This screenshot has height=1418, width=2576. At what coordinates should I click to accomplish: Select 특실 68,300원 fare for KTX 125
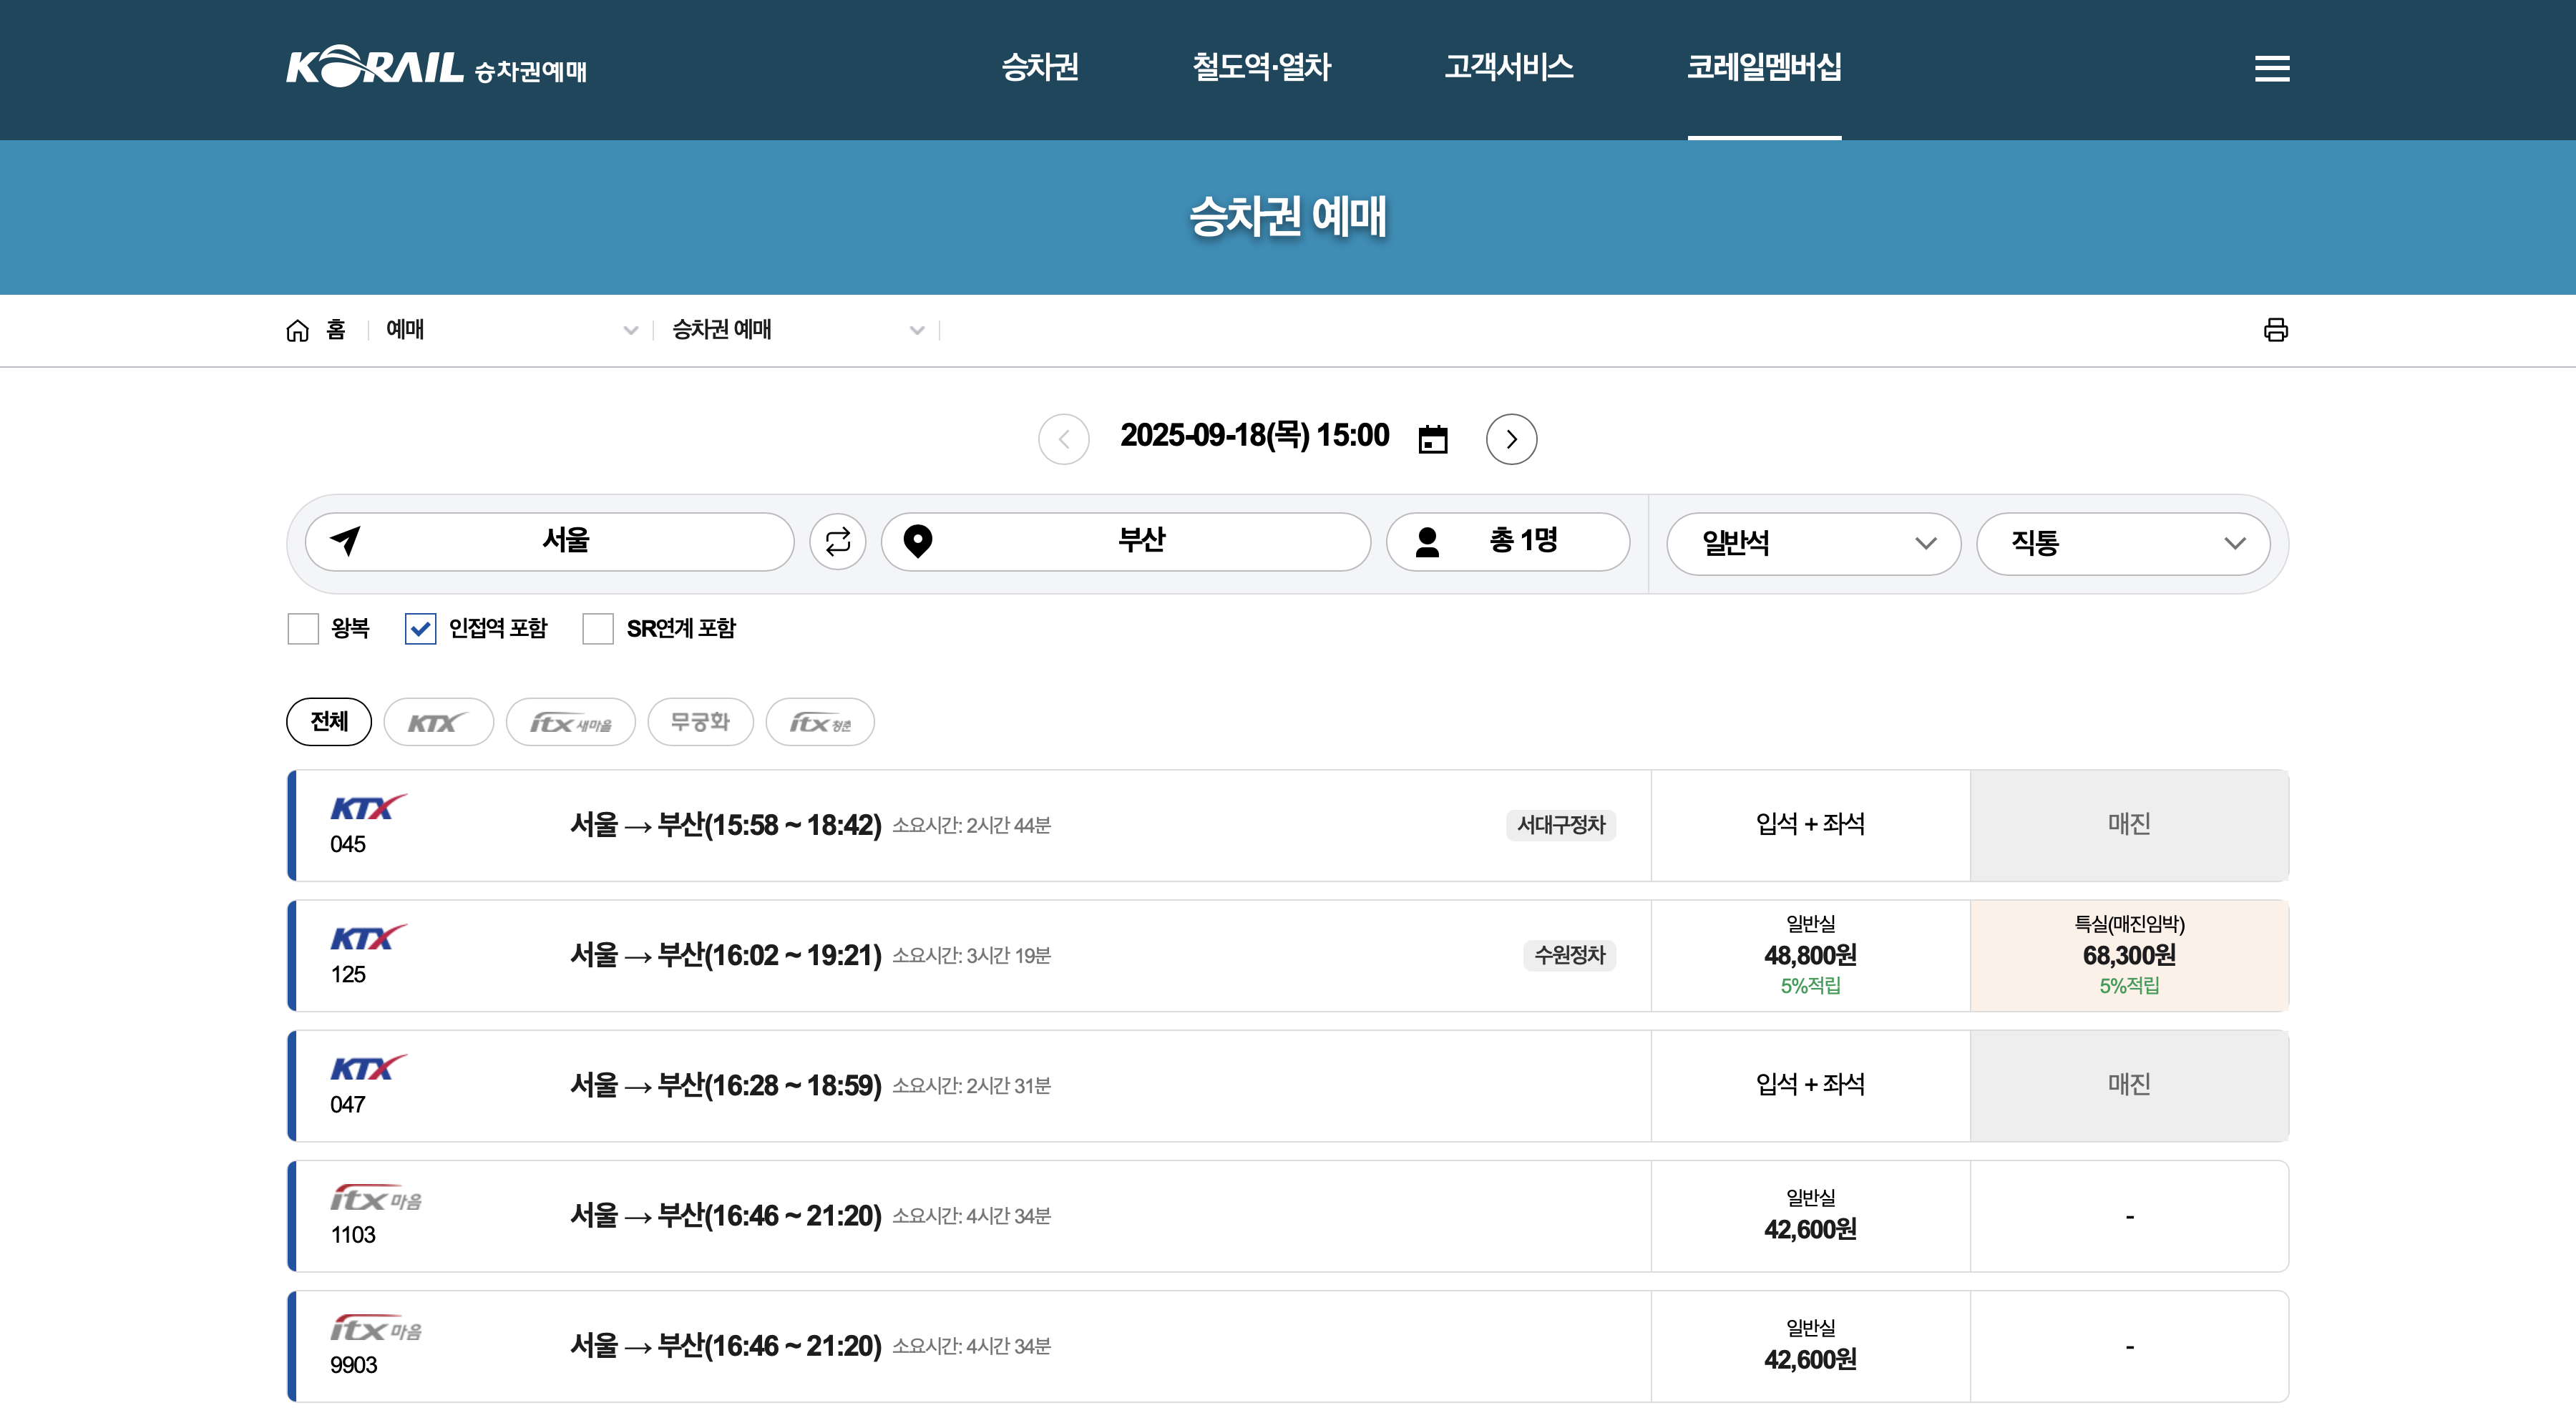click(x=2128, y=955)
